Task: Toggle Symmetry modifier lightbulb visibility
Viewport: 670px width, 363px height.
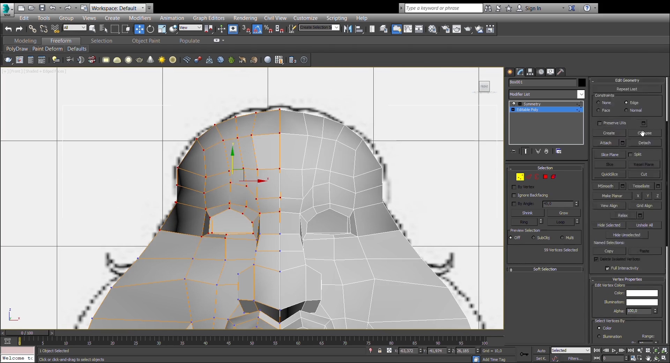Action: tap(514, 104)
